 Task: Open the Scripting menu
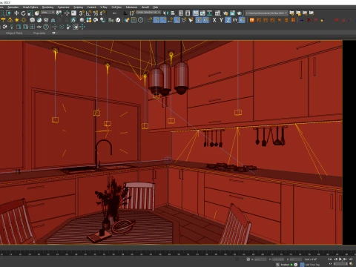tap(78, 7)
